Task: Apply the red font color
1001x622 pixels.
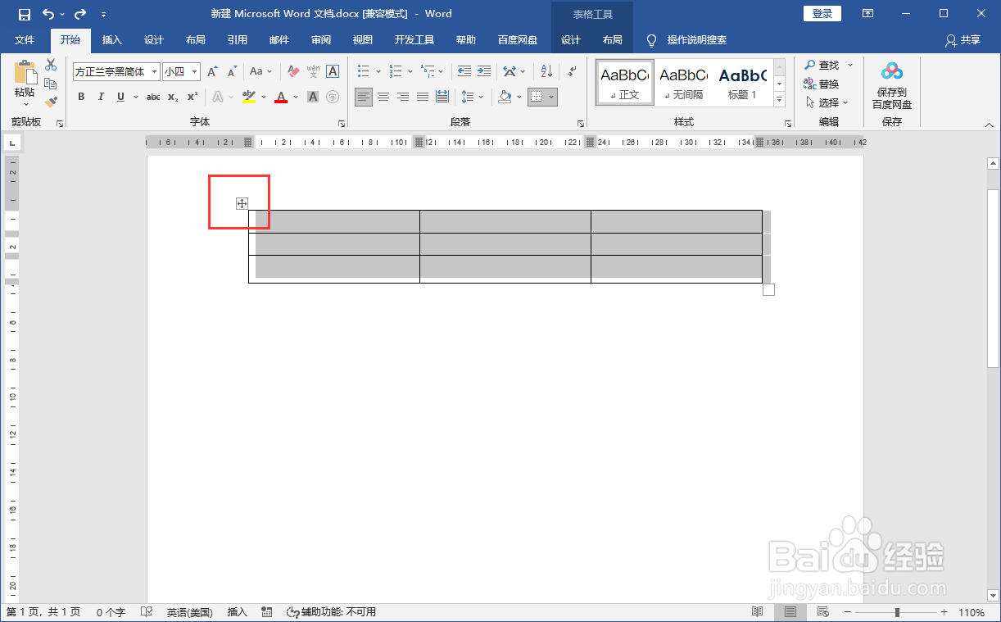Action: click(x=281, y=97)
